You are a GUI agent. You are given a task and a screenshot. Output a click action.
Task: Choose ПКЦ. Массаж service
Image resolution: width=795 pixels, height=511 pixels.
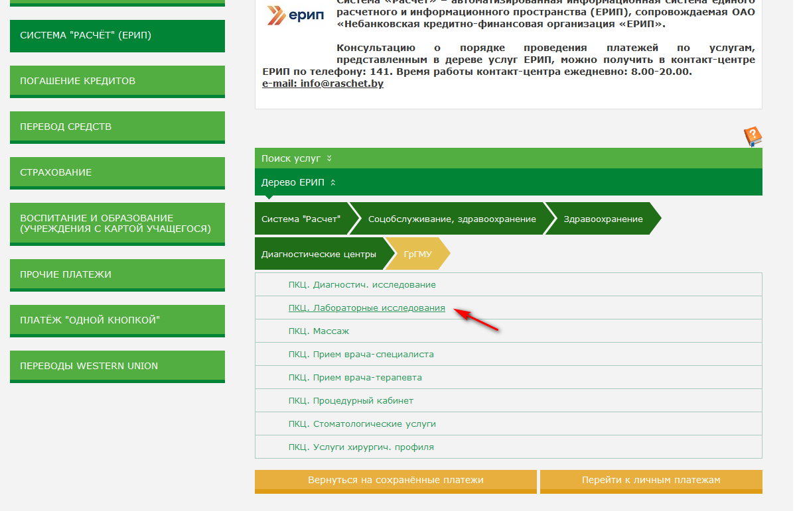pyautogui.click(x=319, y=331)
